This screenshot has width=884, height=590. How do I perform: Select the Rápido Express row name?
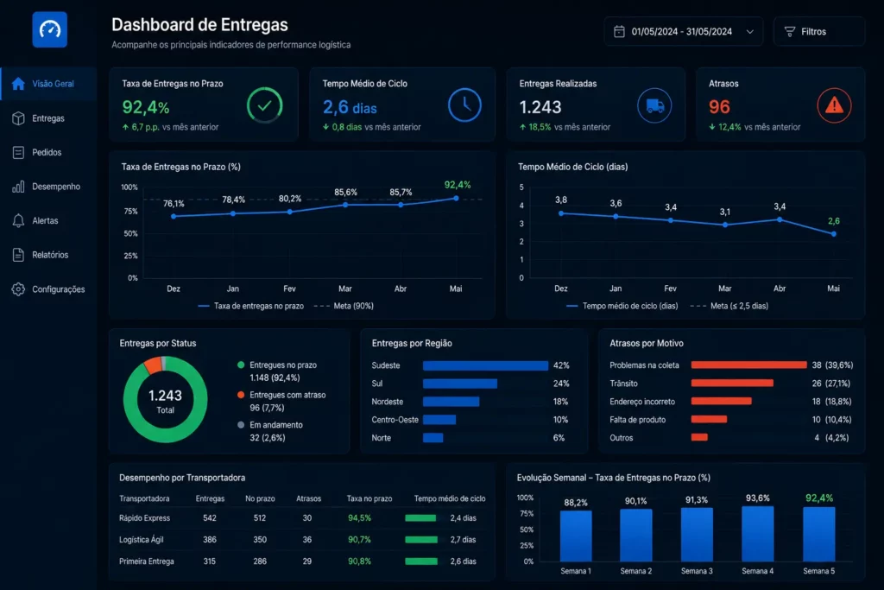pyautogui.click(x=144, y=517)
